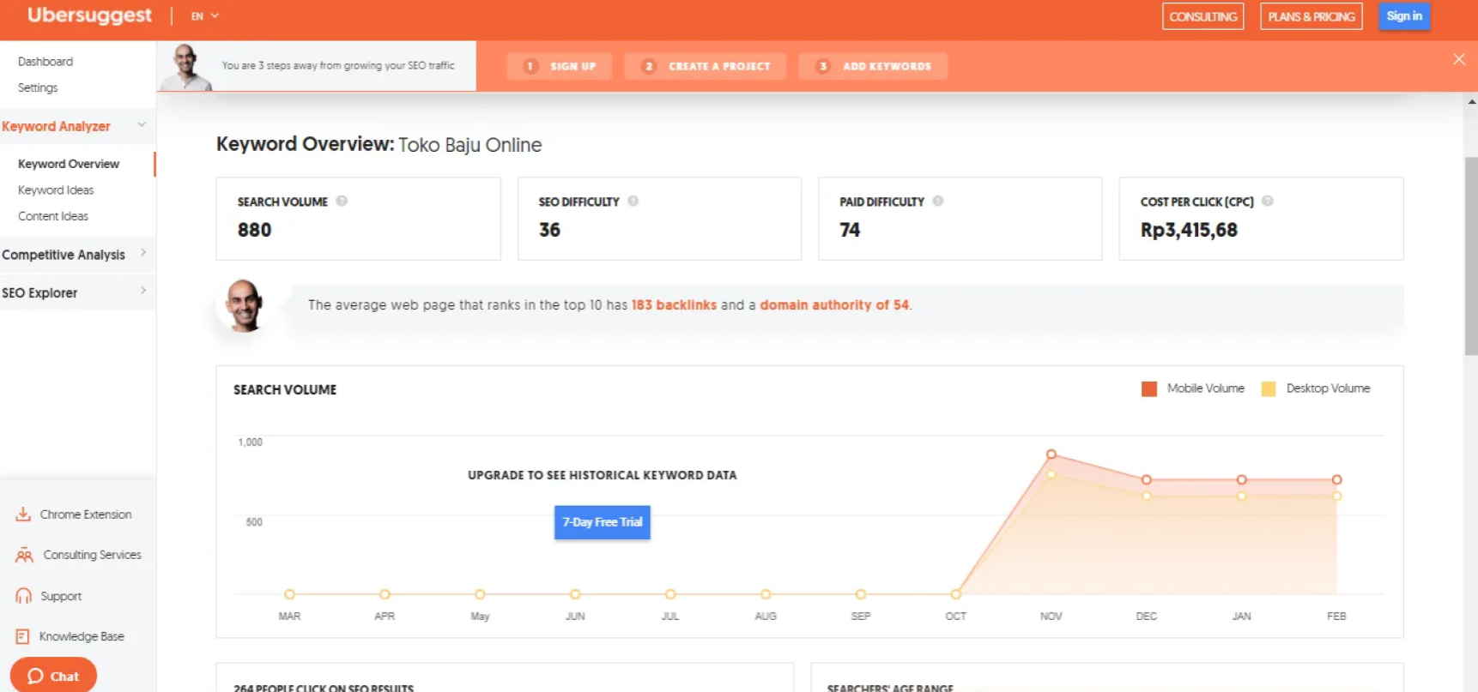Start the 7-Day Free Trial

pos(603,522)
